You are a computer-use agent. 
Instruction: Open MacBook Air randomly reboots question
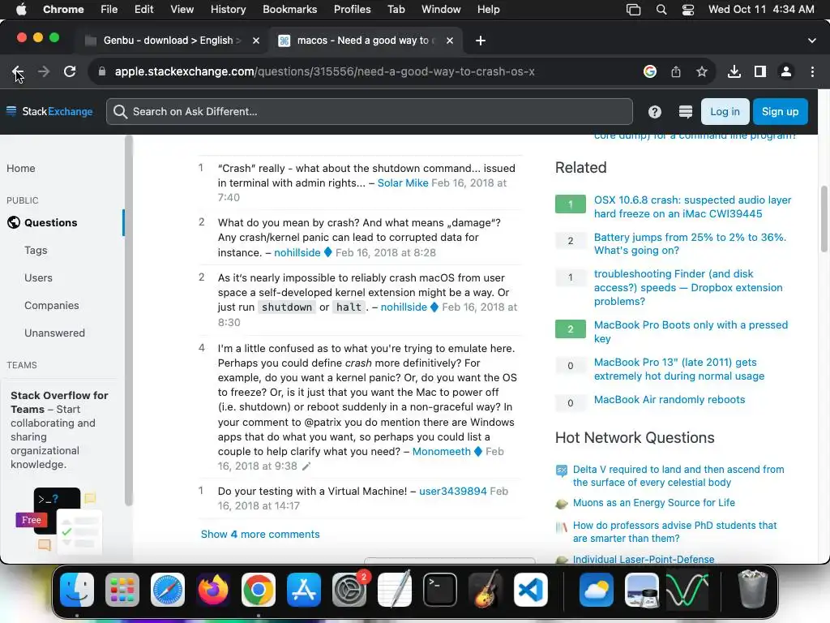pos(669,399)
